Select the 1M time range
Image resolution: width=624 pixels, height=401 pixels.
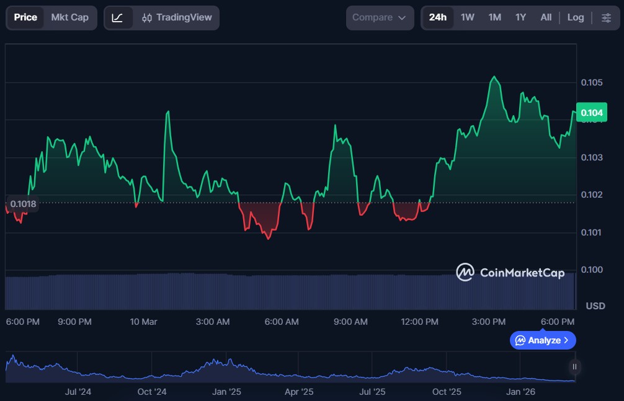pos(494,17)
